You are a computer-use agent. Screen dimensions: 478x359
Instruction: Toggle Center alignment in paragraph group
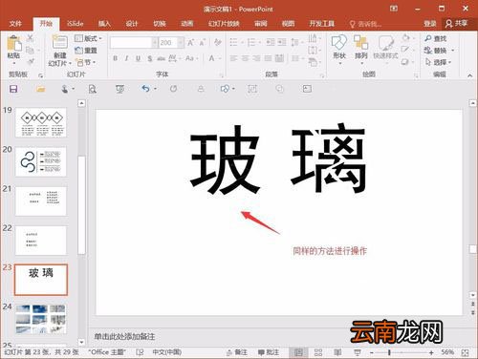[x=245, y=58]
